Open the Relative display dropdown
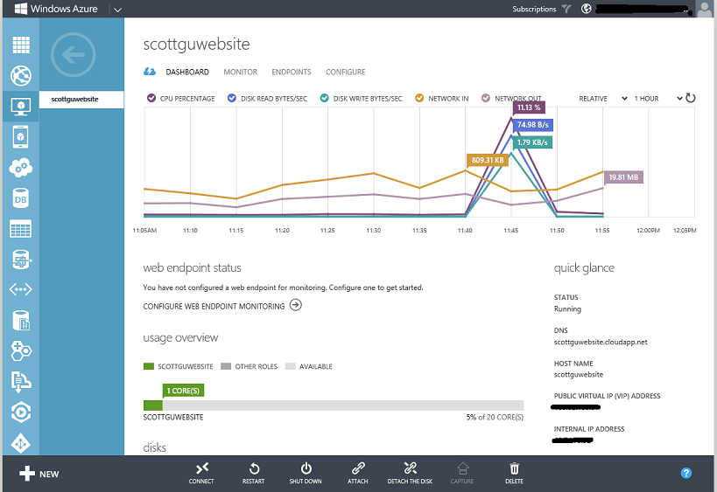The height and width of the screenshot is (492, 717). (603, 99)
